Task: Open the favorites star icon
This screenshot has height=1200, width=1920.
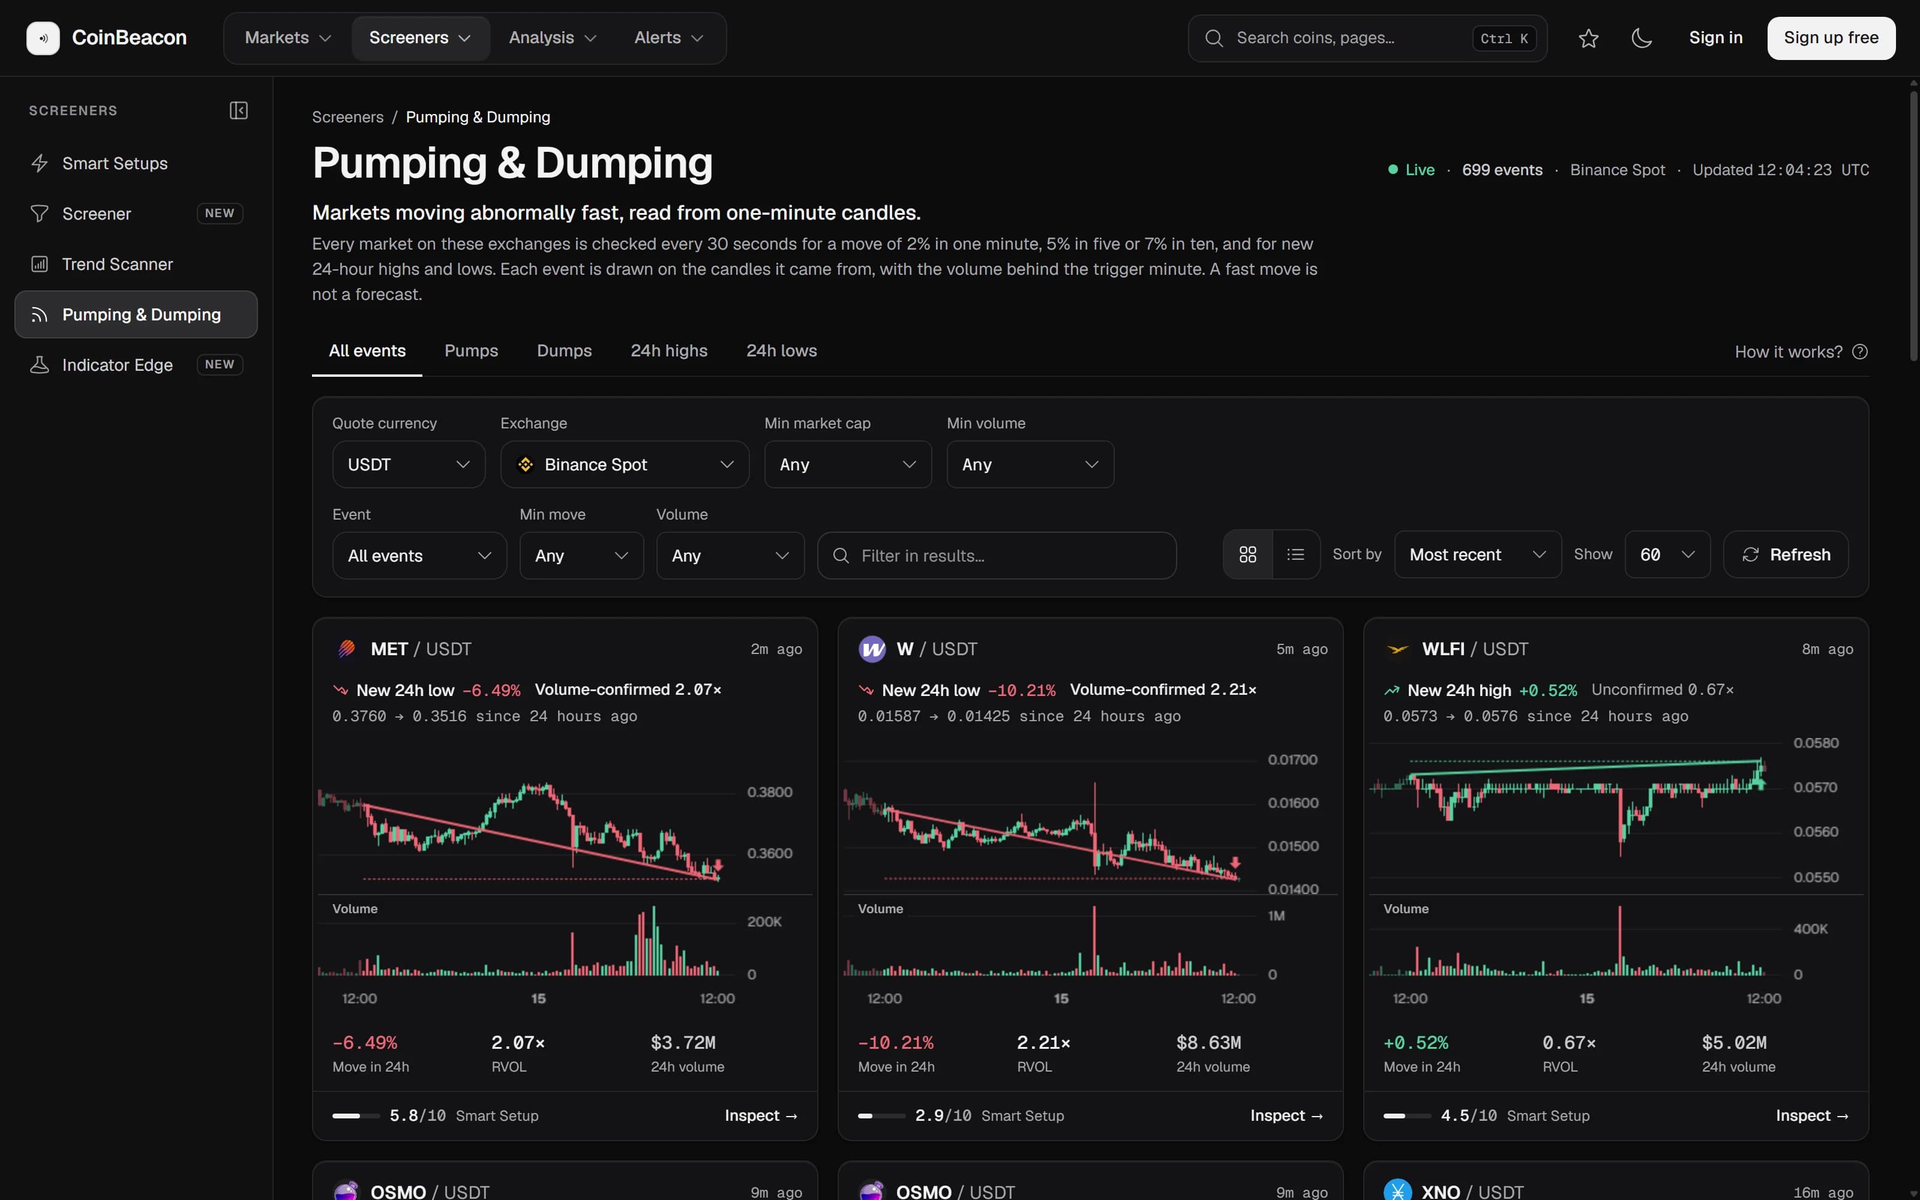Action: pyautogui.click(x=1588, y=38)
